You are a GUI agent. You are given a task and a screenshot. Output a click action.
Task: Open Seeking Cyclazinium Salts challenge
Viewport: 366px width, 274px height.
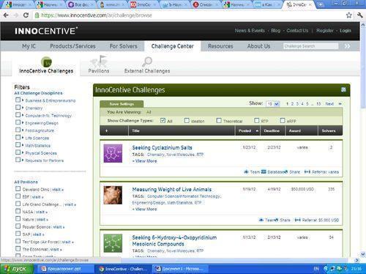[162, 147]
